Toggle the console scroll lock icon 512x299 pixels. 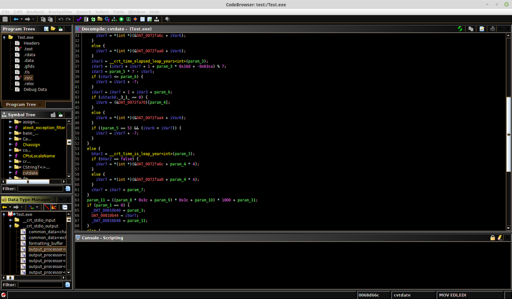(492, 238)
